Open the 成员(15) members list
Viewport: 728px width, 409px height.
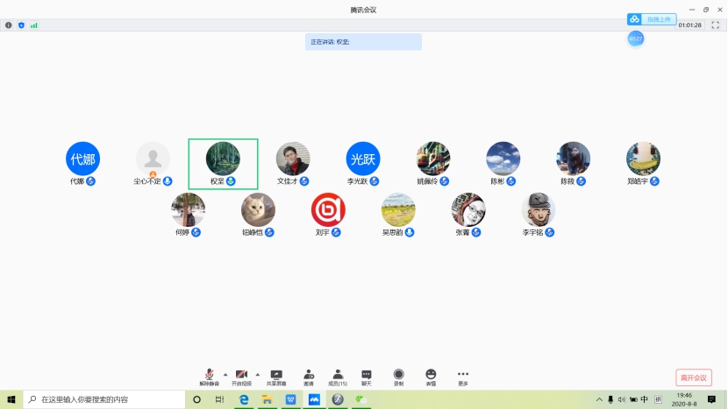(338, 377)
